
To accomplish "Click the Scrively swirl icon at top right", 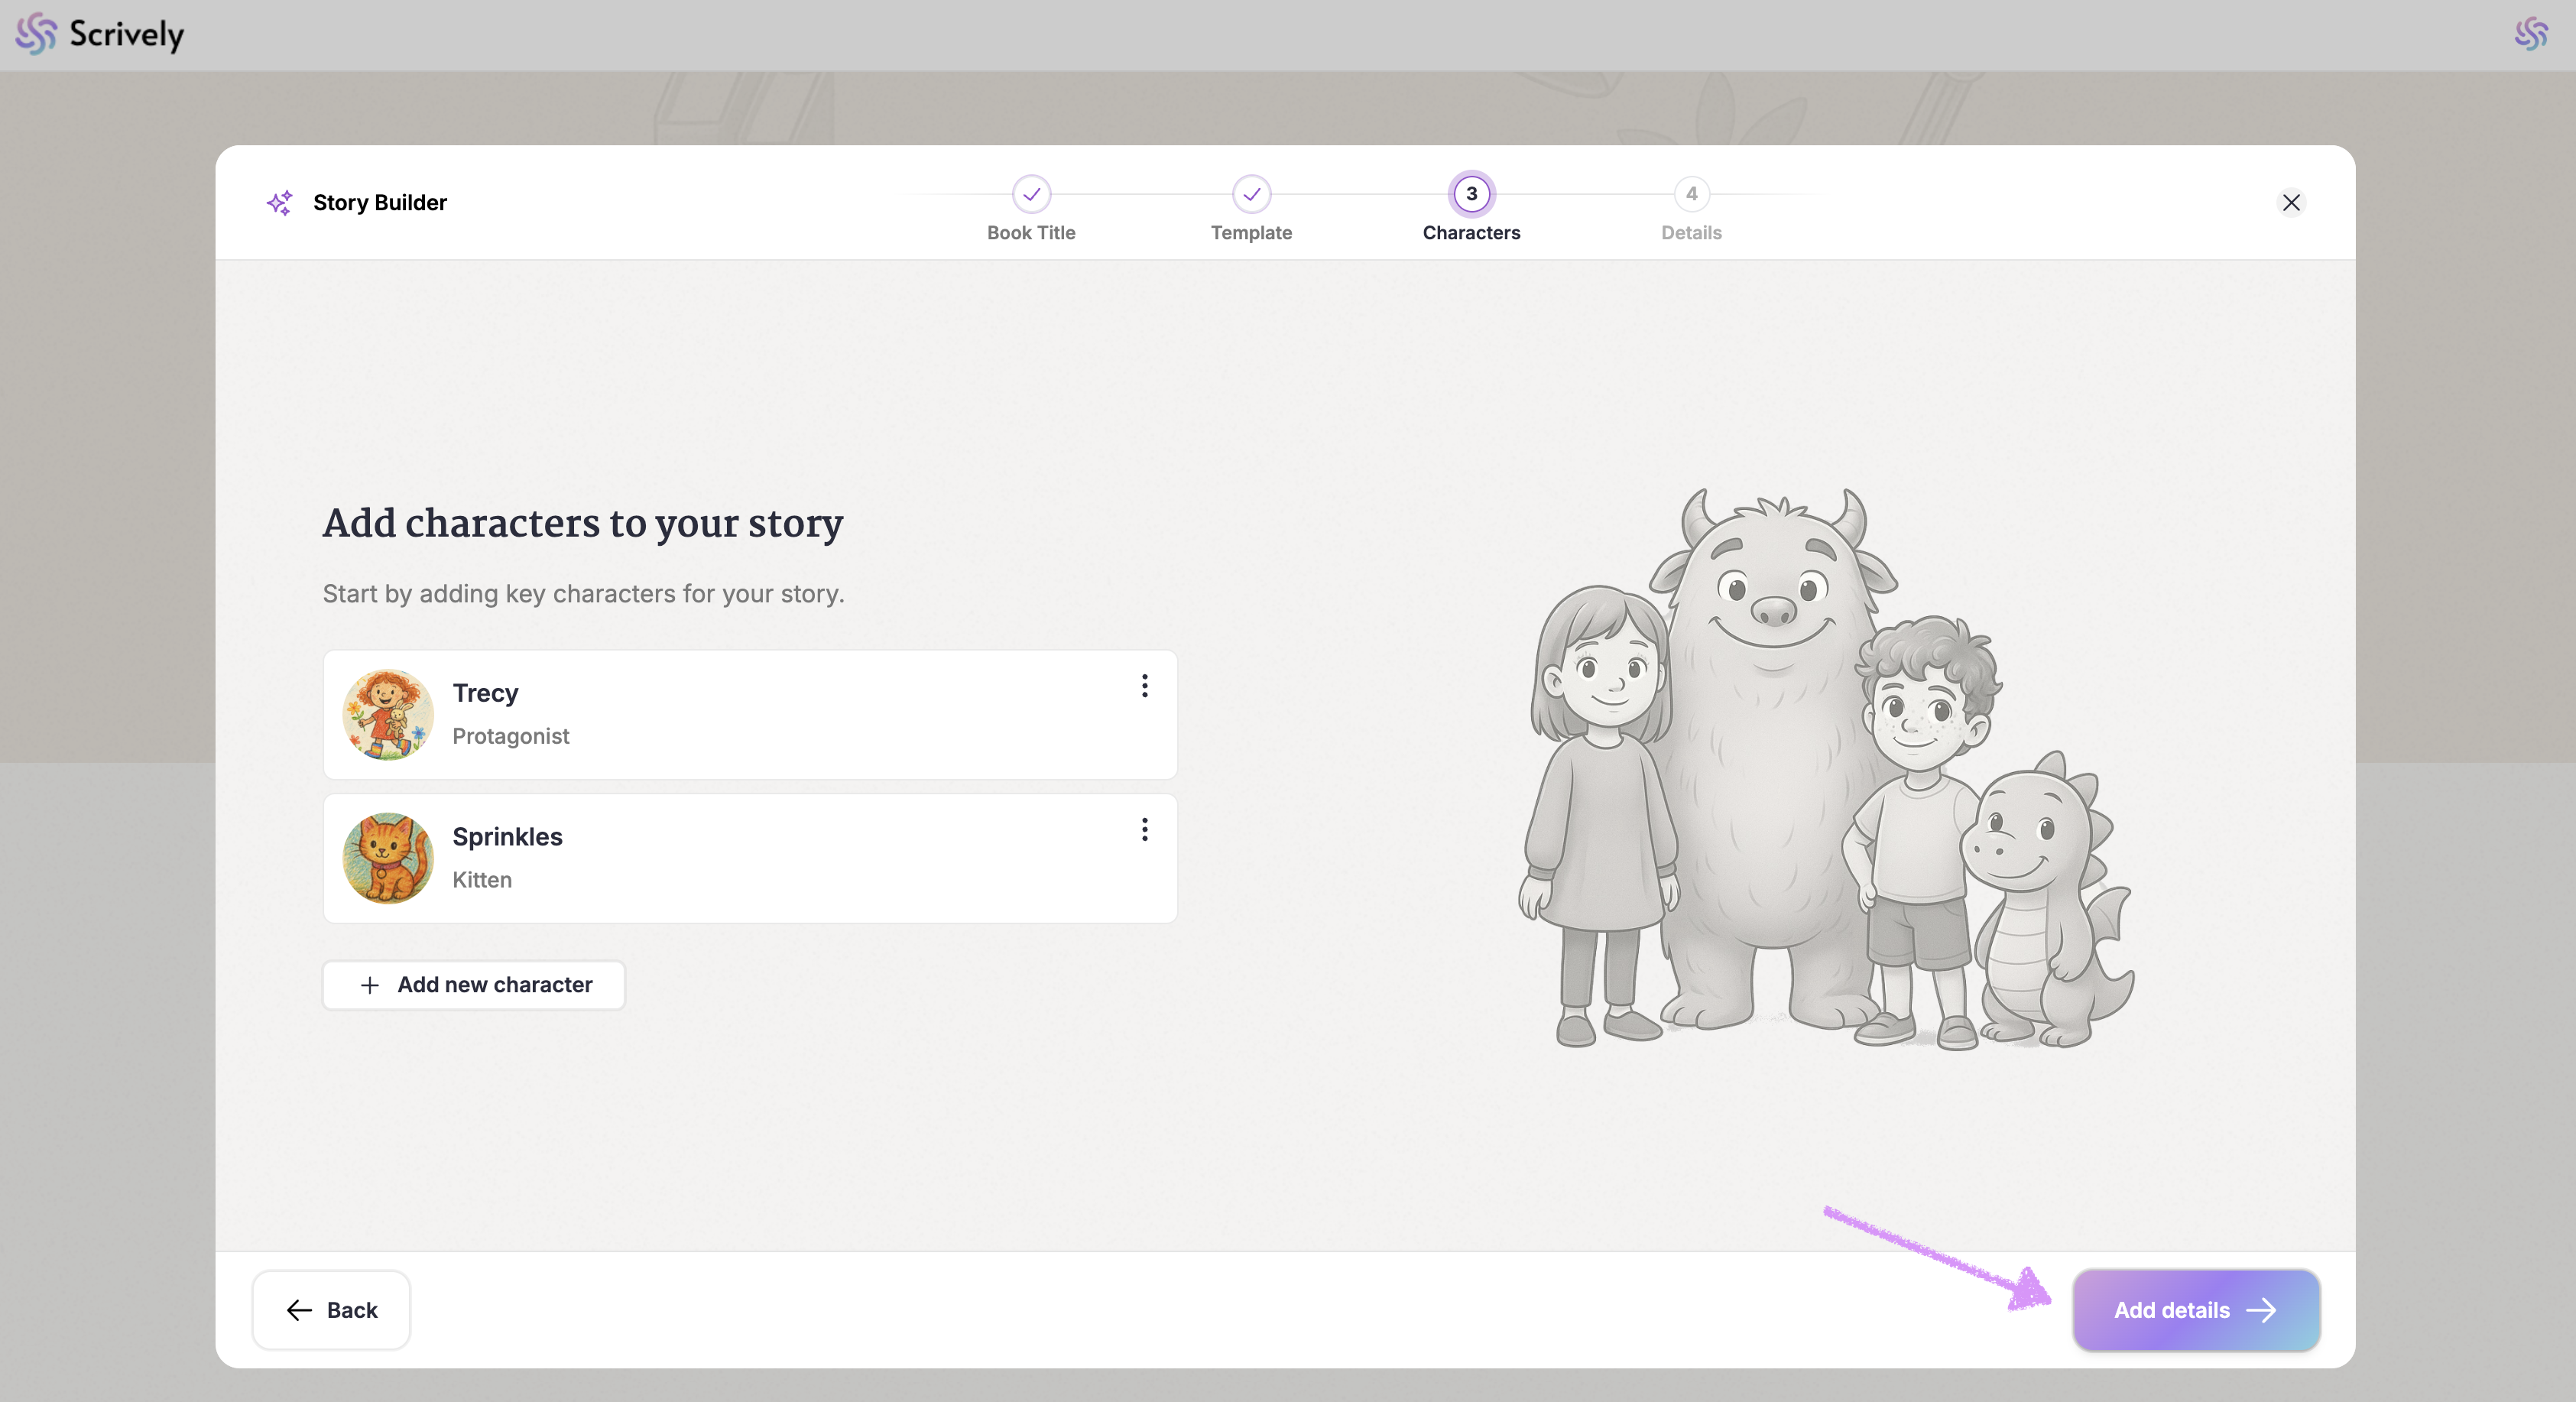I will point(2530,34).
